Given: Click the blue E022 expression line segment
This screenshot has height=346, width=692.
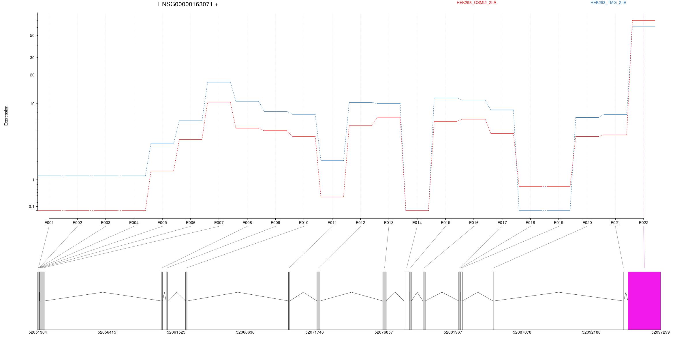Looking at the screenshot, I should [644, 27].
